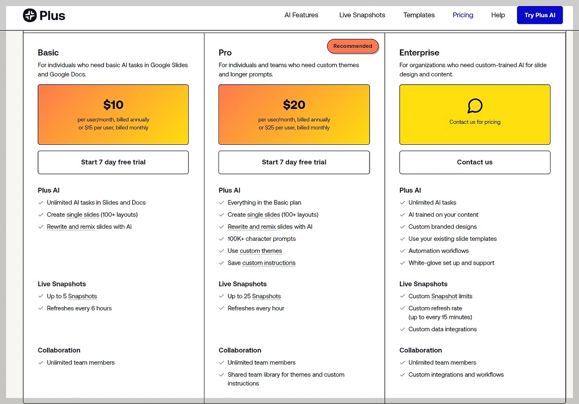Click the Enterprise chat bubble icon
The image size is (579, 404).
[x=475, y=106]
